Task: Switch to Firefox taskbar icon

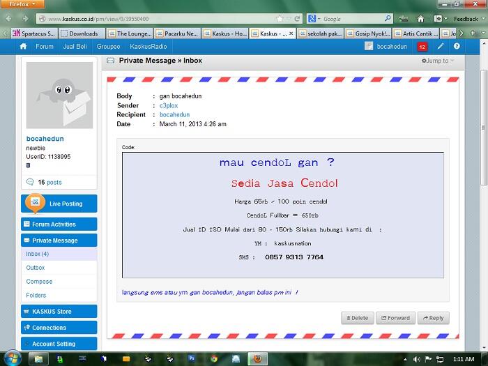Action: pyautogui.click(x=258, y=359)
